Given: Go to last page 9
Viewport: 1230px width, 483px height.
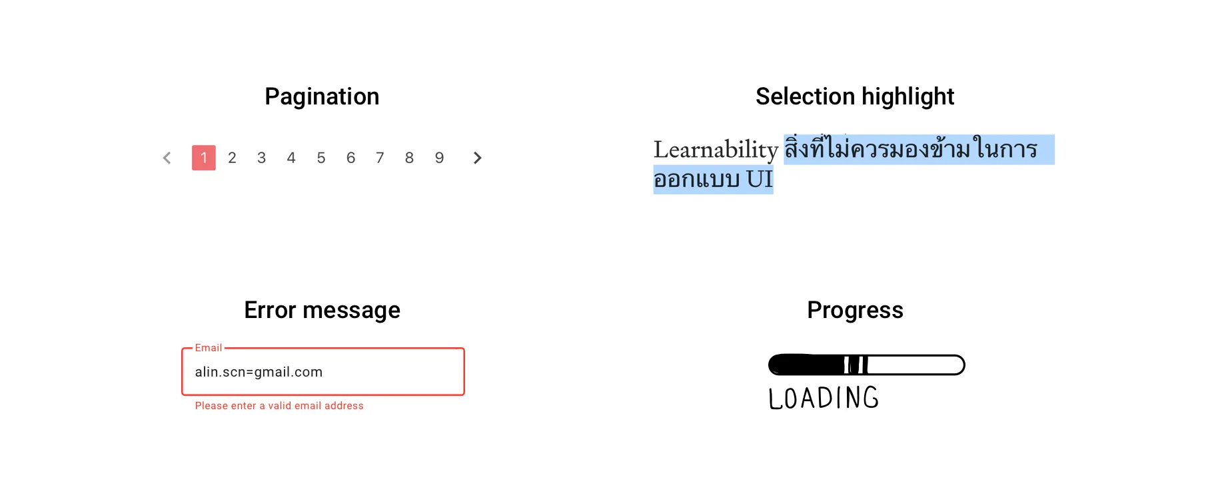Looking at the screenshot, I should (439, 158).
